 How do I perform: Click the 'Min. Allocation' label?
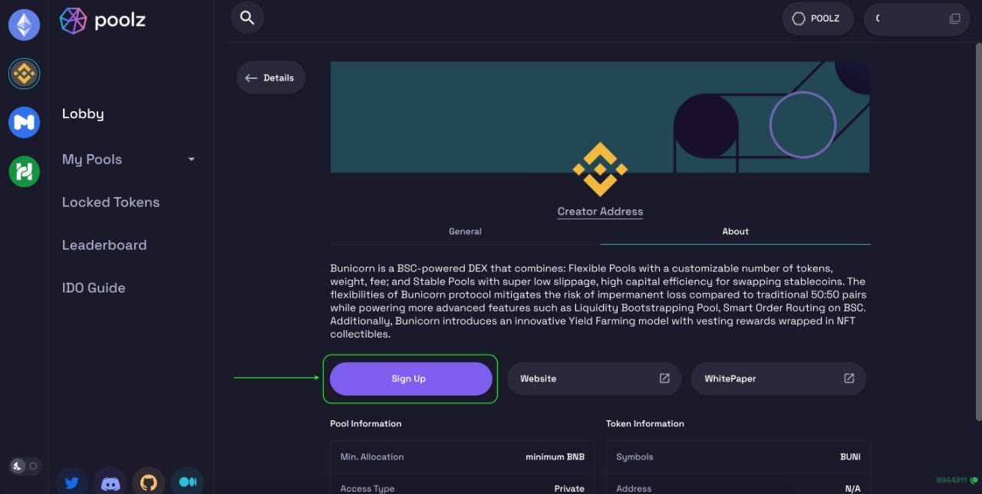coord(372,457)
